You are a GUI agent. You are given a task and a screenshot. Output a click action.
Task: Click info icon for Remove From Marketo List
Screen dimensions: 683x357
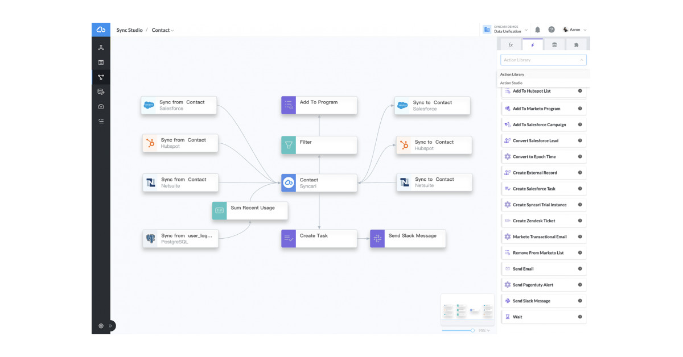(x=580, y=253)
